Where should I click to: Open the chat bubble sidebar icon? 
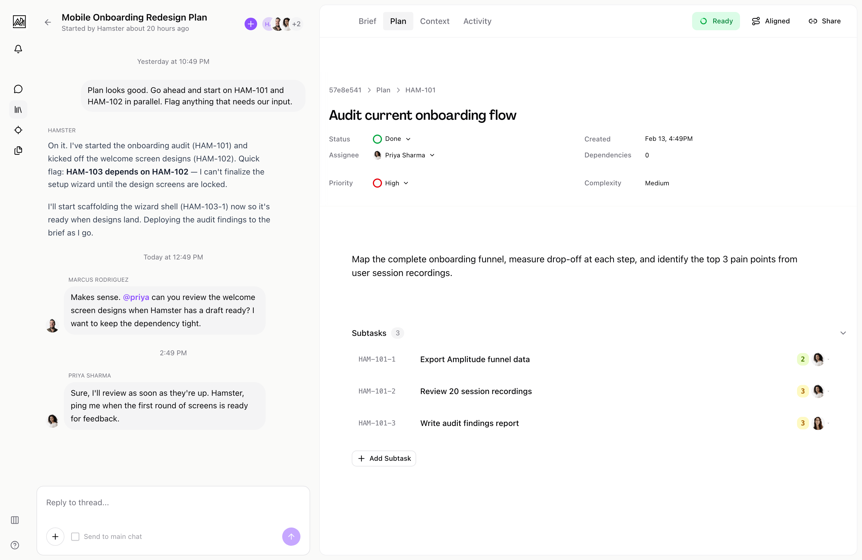coord(18,89)
